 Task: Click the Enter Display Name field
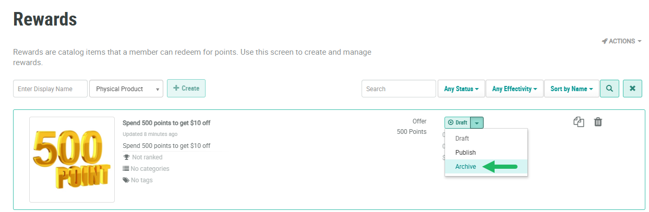coord(50,89)
